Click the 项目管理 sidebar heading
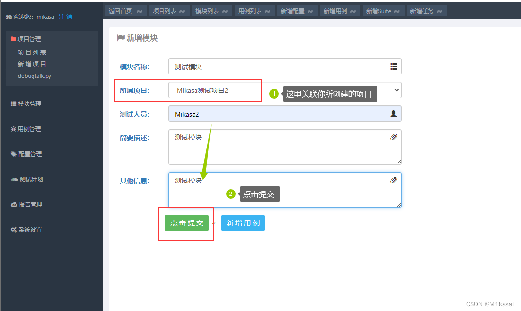 [29, 39]
